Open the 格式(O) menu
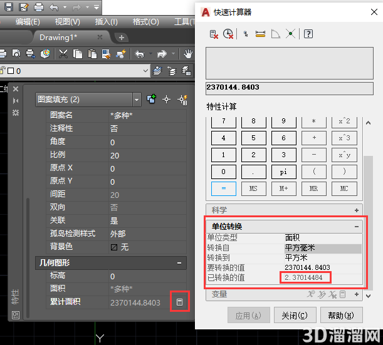 pyautogui.click(x=146, y=22)
